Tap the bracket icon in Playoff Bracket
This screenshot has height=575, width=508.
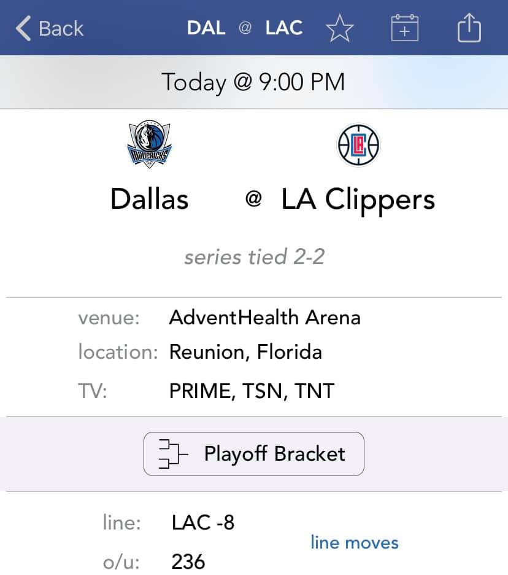pyautogui.click(x=172, y=453)
